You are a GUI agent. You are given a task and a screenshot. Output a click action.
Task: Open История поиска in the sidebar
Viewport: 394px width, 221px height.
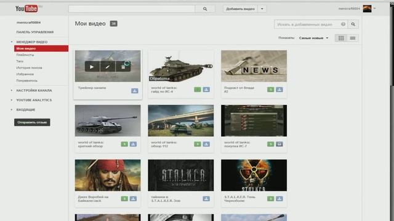click(29, 68)
